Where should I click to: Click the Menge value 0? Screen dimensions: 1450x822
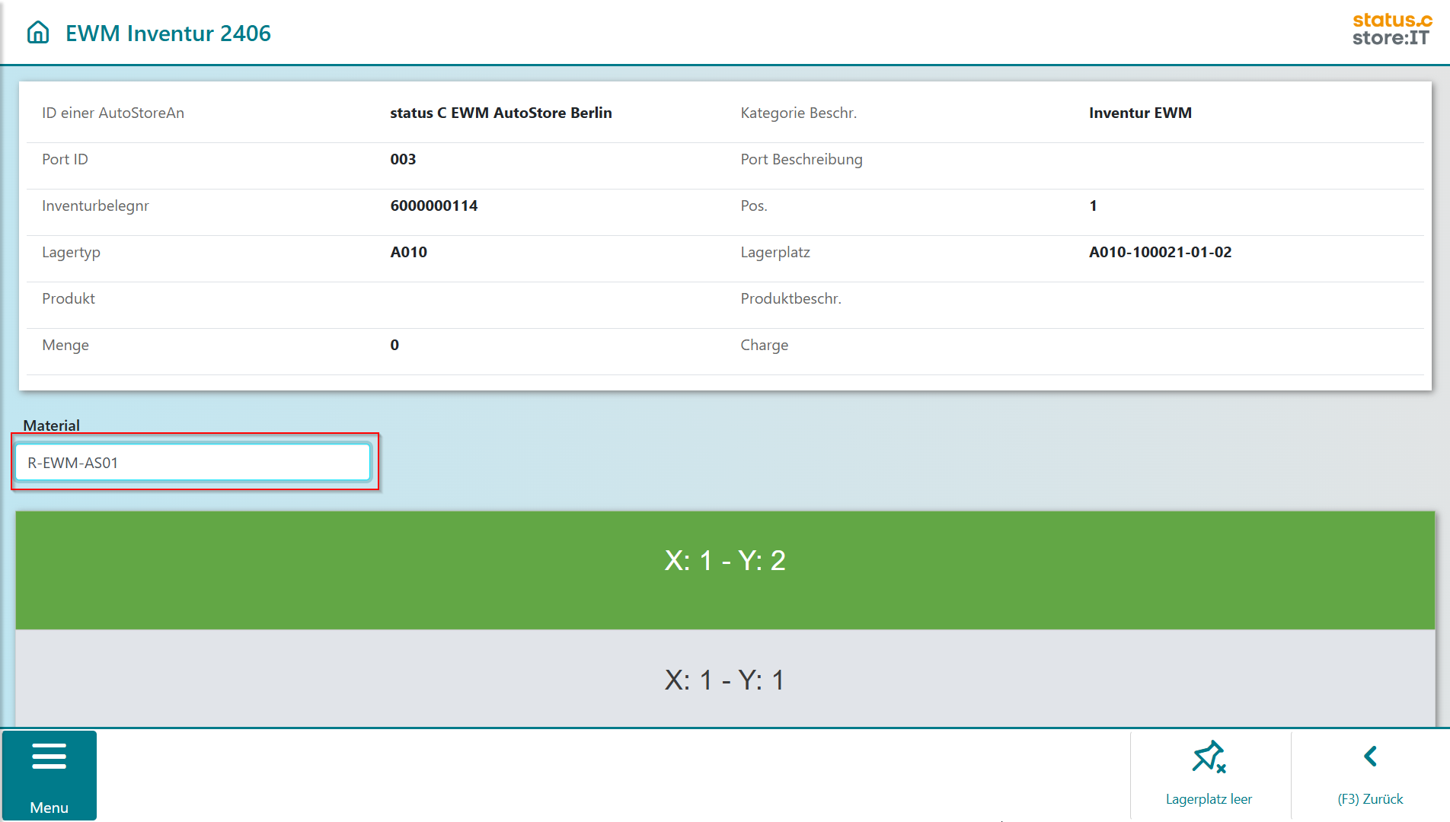pos(394,345)
